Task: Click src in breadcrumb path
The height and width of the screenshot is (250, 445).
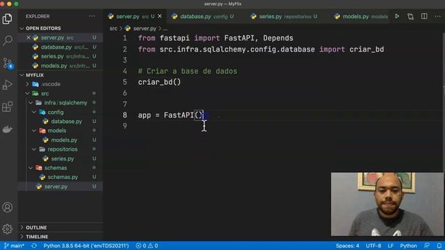Action: pos(113,28)
